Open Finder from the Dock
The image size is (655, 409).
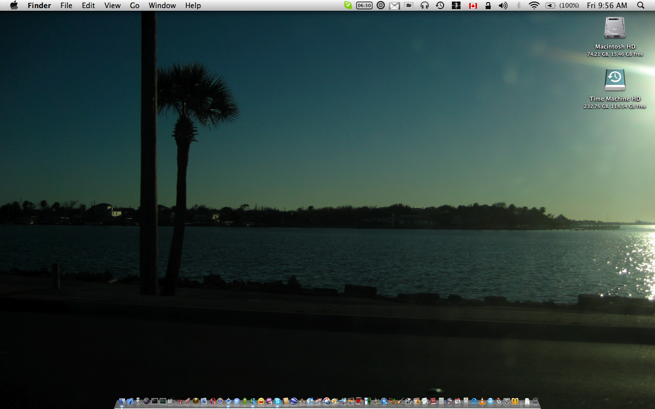(x=122, y=401)
